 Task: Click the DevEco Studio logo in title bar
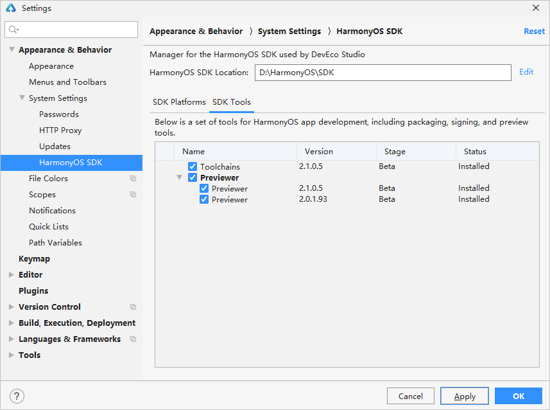pyautogui.click(x=10, y=8)
